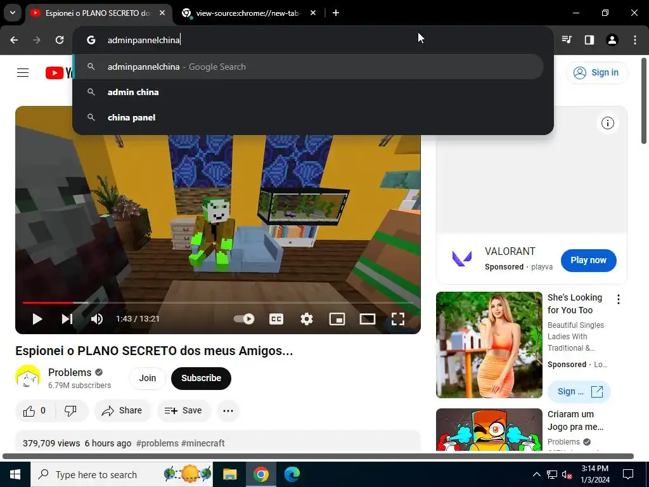The height and width of the screenshot is (487, 649).
Task: Open She's Looking for You Too ad thumbnail
Action: click(x=489, y=345)
